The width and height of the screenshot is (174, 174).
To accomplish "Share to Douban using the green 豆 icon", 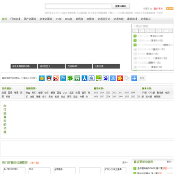I will click(x=77, y=78).
